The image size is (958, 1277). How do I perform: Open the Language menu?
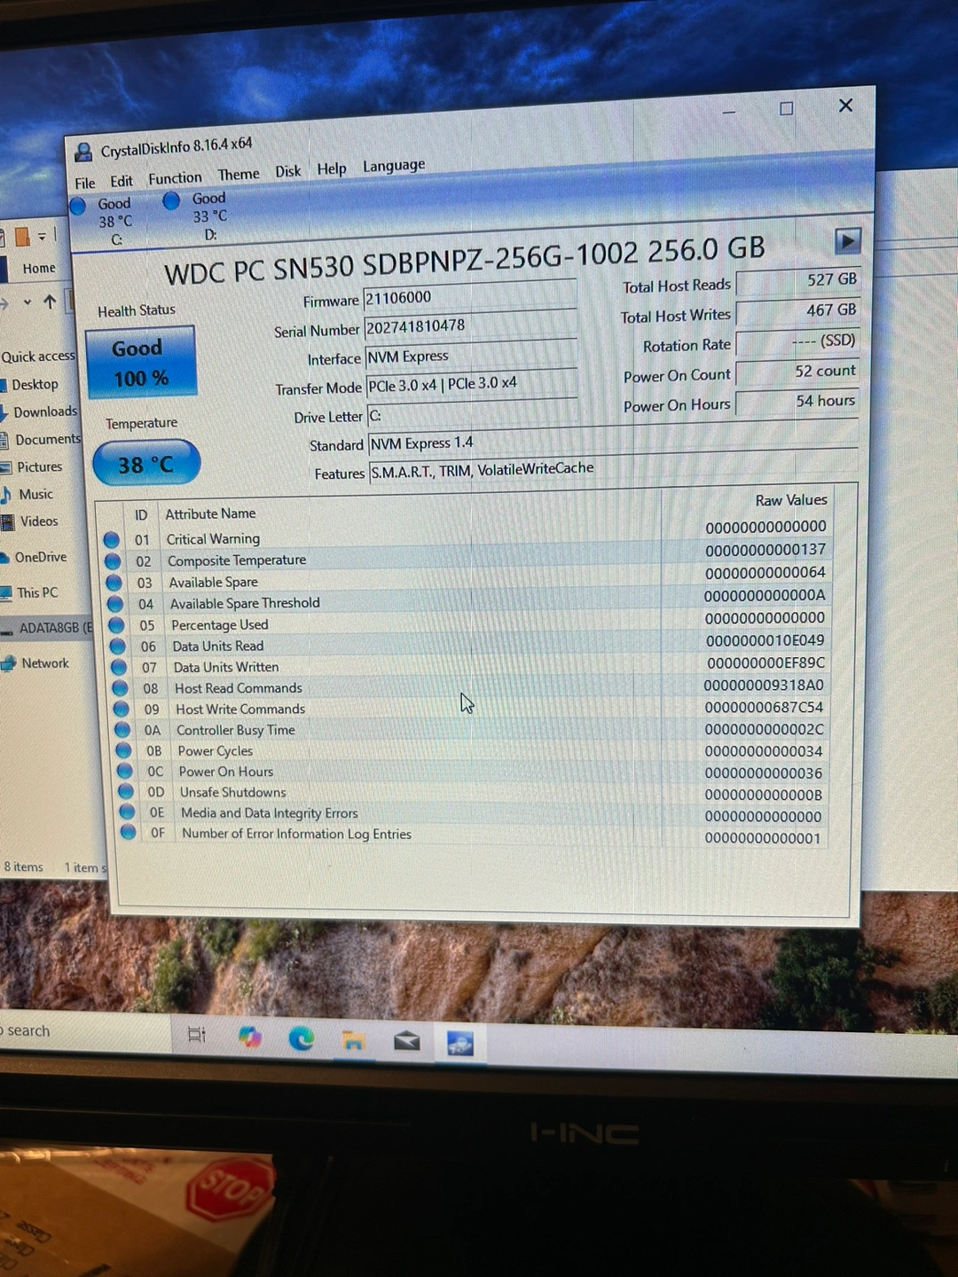394,166
